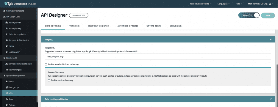Select the Keys sidebar icon
The width and height of the screenshot is (278, 107).
pyautogui.click(x=7, y=99)
